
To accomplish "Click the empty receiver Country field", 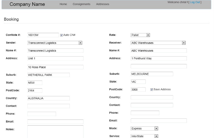I will pos(152,97).
